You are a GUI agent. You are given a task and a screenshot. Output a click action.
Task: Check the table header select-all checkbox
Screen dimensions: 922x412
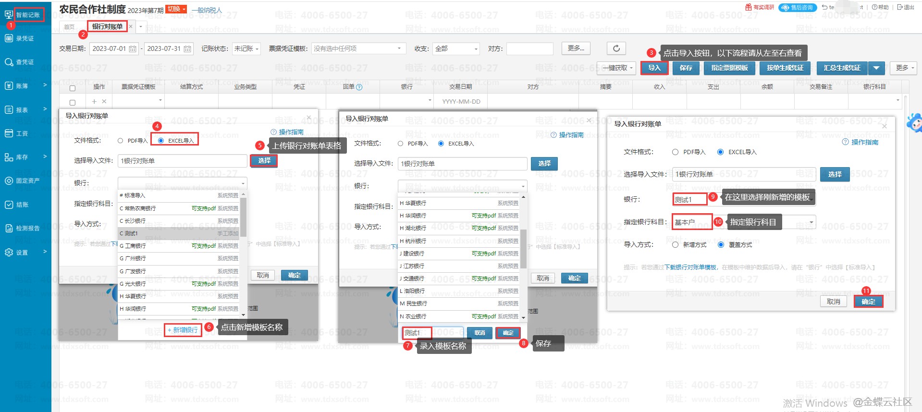(x=73, y=88)
